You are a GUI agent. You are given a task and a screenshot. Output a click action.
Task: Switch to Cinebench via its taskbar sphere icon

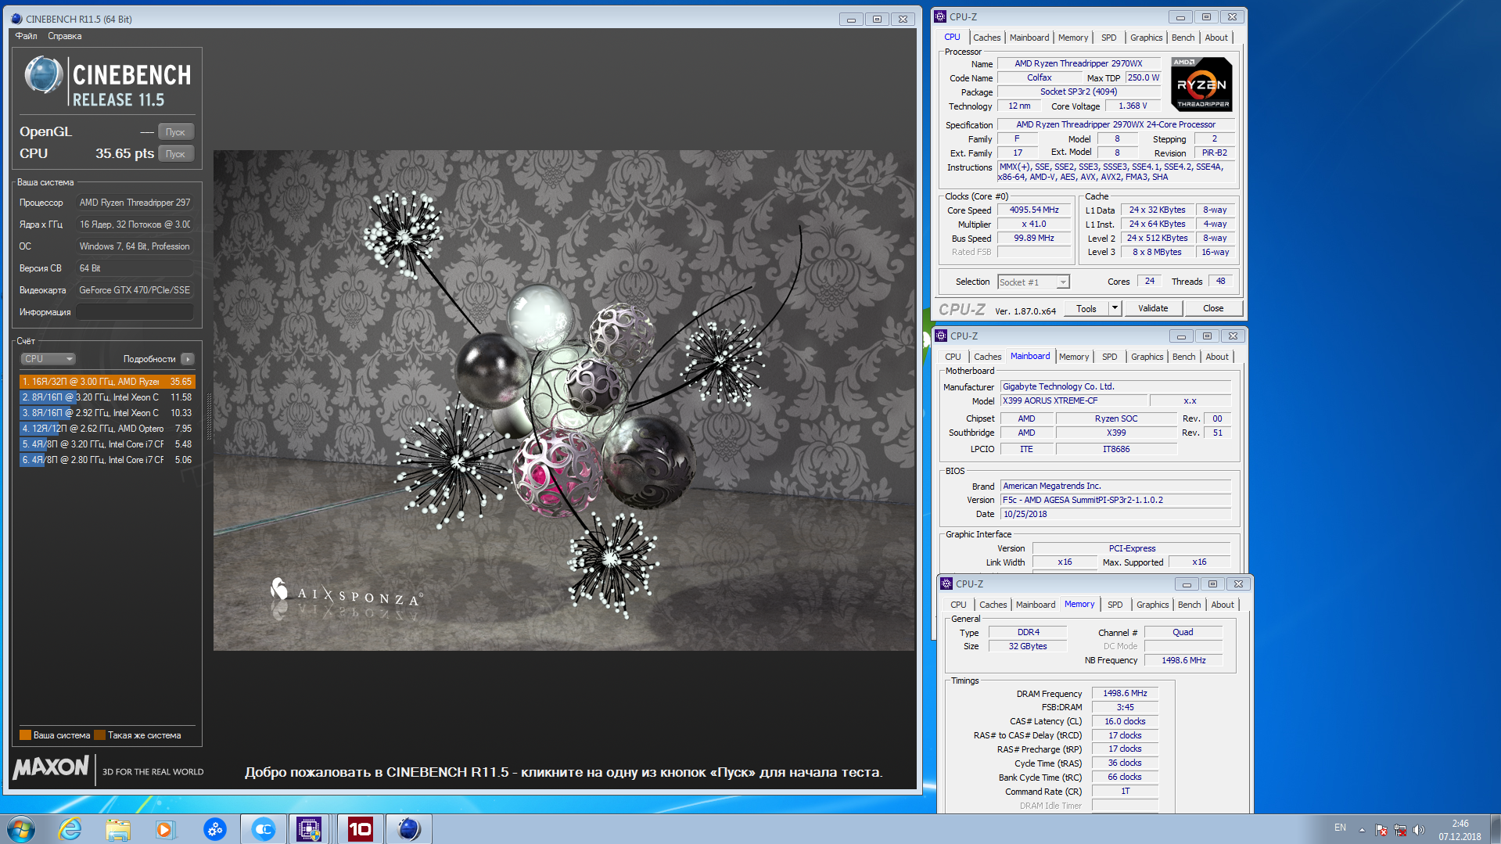(x=408, y=828)
